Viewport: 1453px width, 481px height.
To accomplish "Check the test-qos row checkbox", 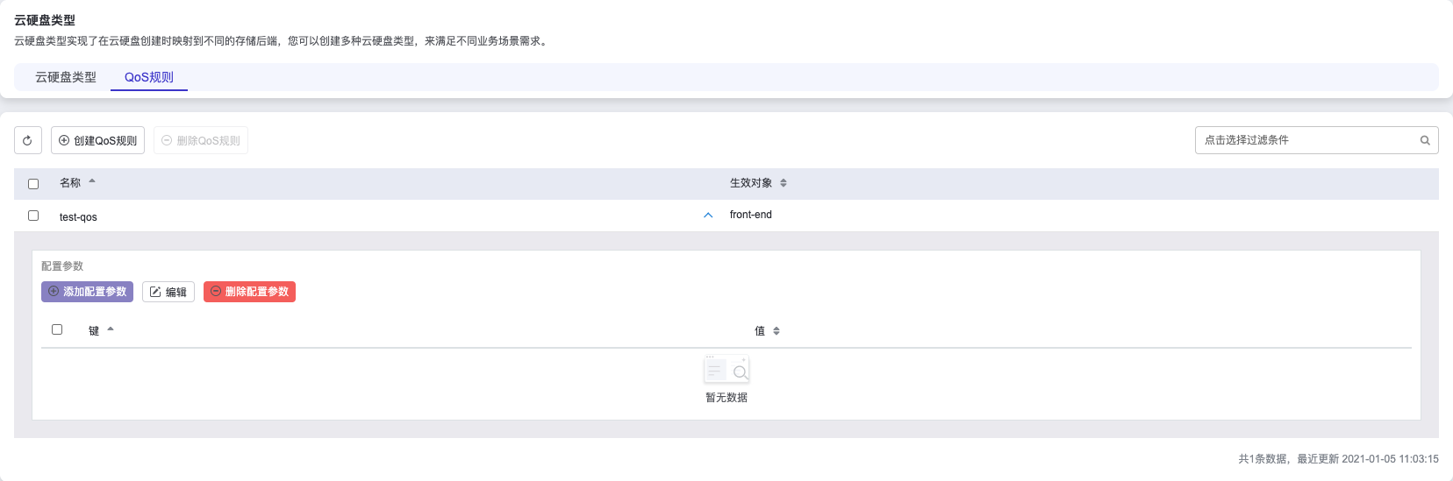I will (33, 216).
